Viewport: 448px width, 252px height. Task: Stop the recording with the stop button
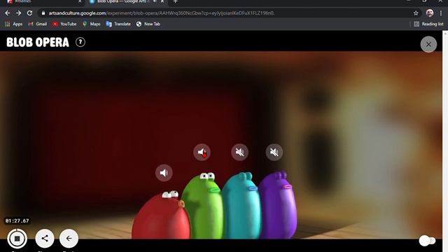click(x=17, y=238)
